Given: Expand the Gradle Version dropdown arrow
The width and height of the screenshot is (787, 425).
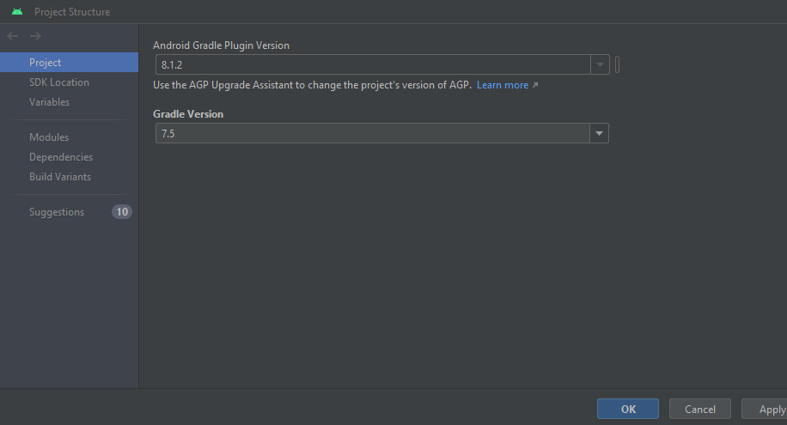Looking at the screenshot, I should [599, 133].
